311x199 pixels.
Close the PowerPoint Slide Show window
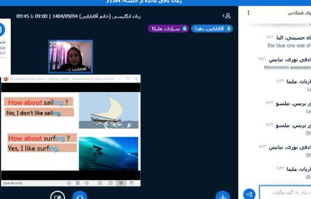click(136, 79)
